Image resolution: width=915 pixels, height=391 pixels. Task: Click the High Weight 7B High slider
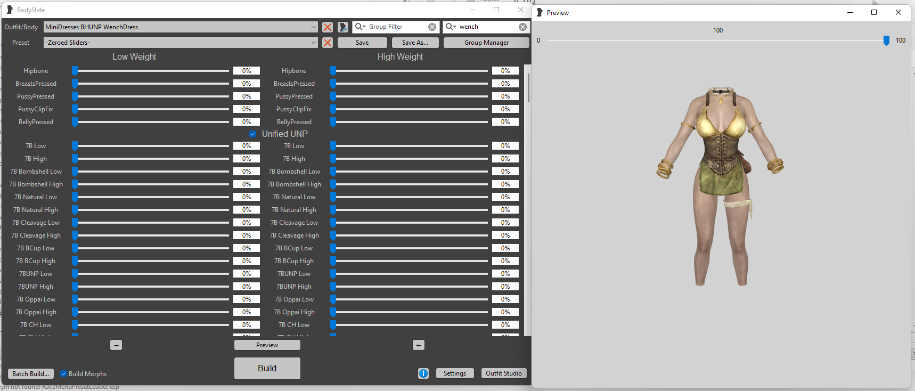[409, 159]
